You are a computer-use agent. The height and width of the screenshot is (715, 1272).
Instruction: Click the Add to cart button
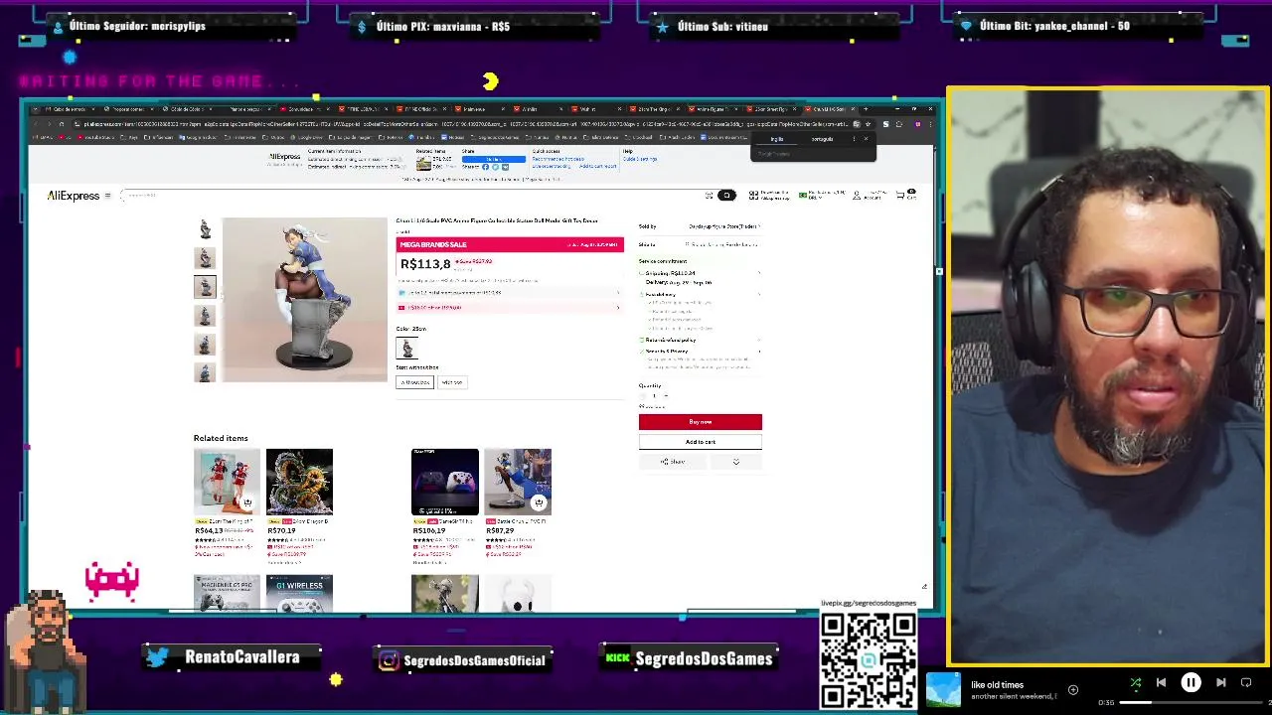tap(700, 442)
